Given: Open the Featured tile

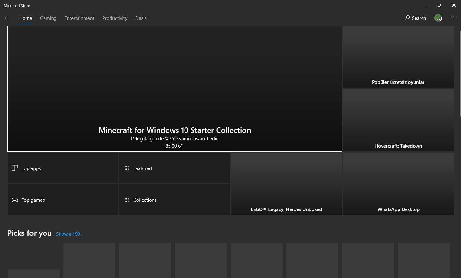Looking at the screenshot, I should click(175, 168).
